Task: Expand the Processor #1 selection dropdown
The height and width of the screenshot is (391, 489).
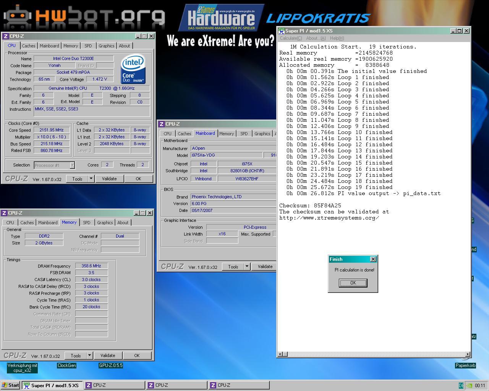Action: [72, 165]
